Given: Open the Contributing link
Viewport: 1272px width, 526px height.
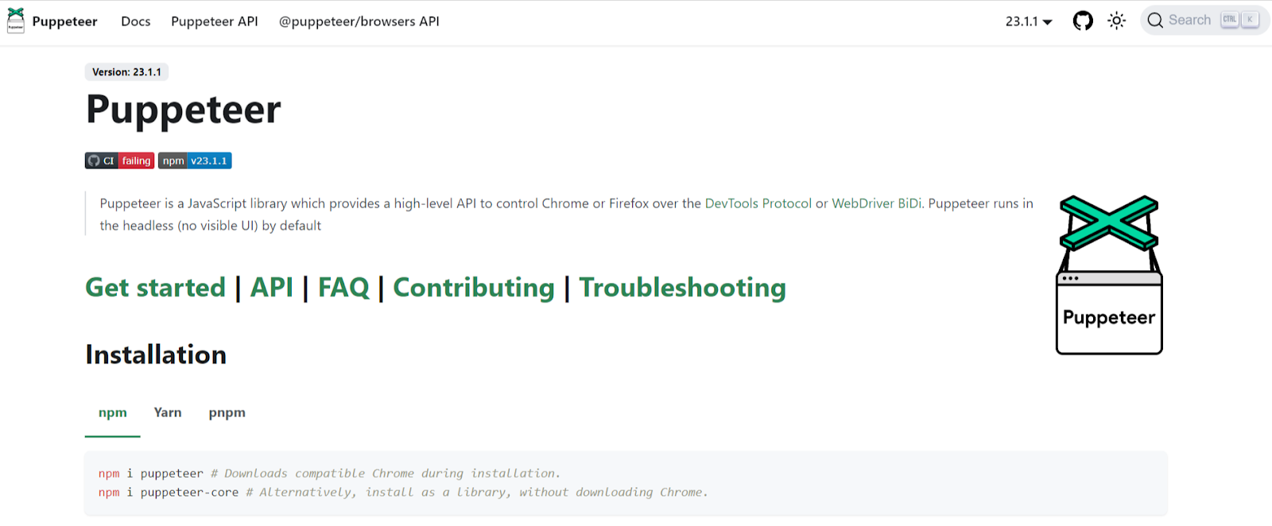Looking at the screenshot, I should 474,288.
